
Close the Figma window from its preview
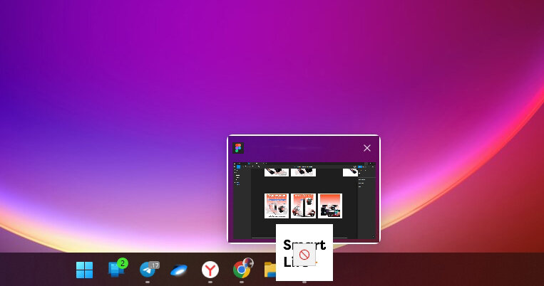(367, 148)
